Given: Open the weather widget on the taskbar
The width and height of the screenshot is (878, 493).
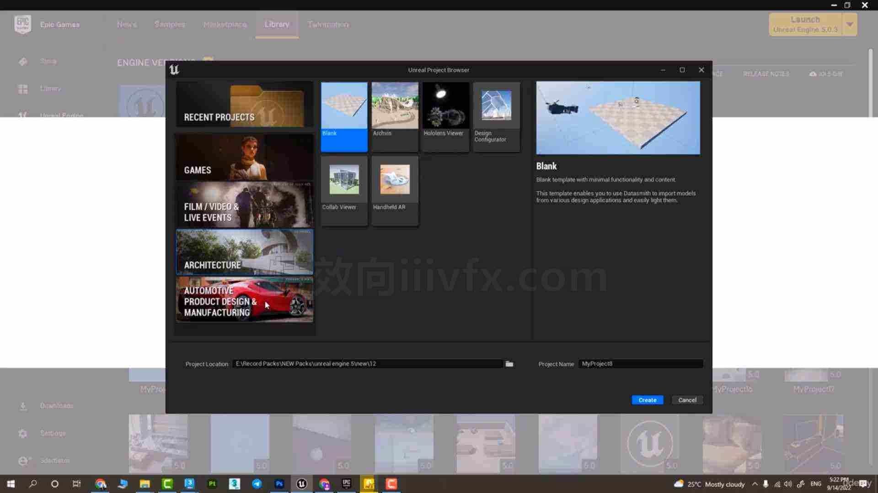Looking at the screenshot, I should tap(709, 484).
